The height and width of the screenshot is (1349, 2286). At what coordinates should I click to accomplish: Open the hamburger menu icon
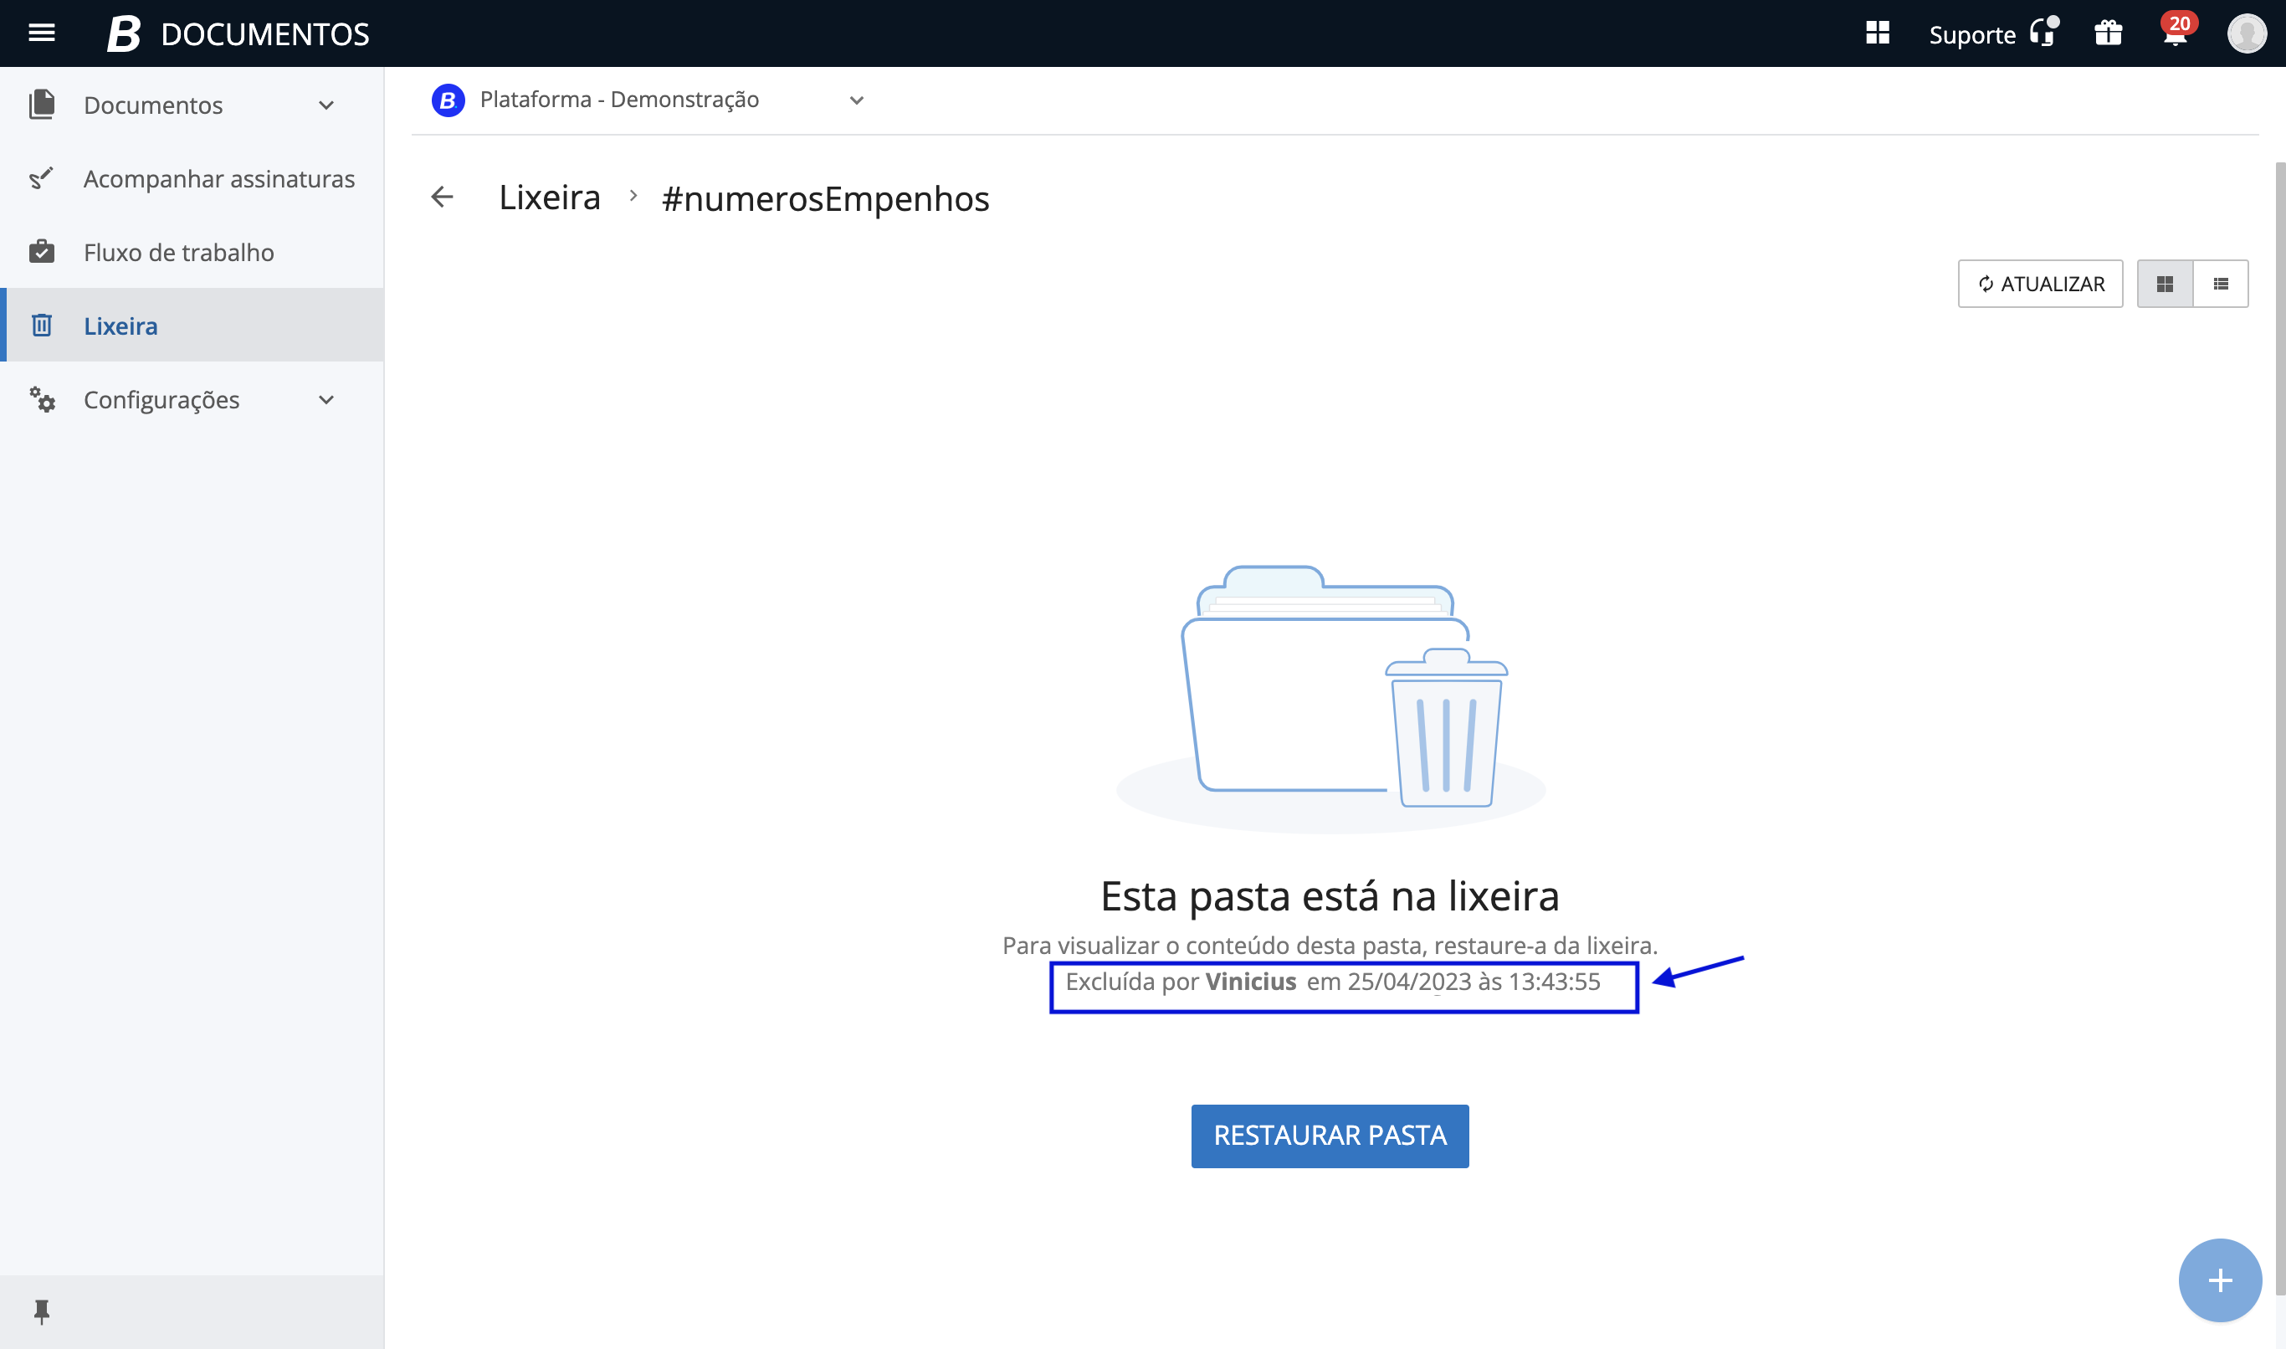[x=42, y=33]
